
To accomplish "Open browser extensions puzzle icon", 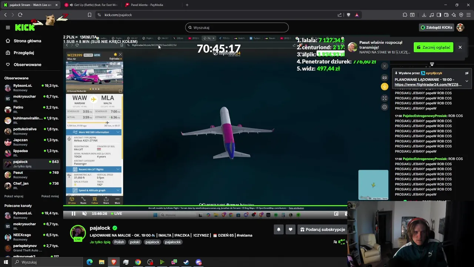I will pos(405,15).
